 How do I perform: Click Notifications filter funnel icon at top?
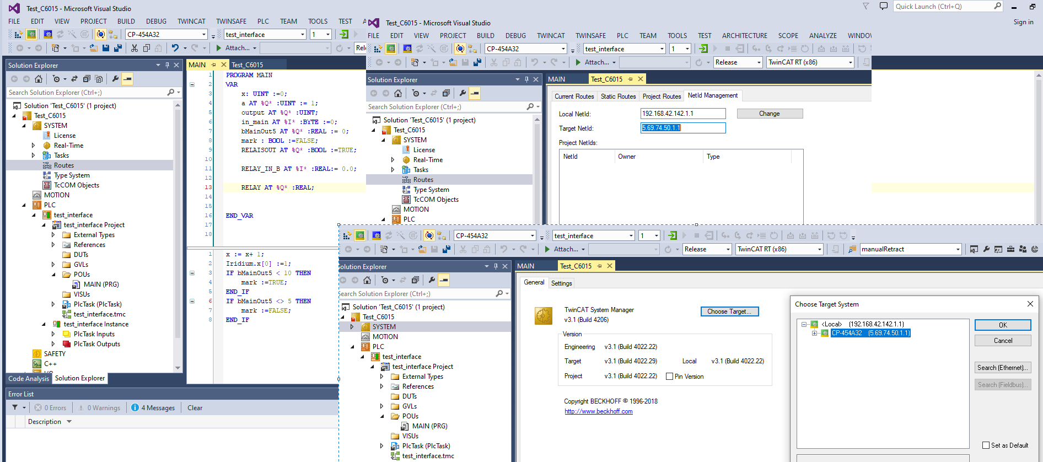(x=866, y=7)
